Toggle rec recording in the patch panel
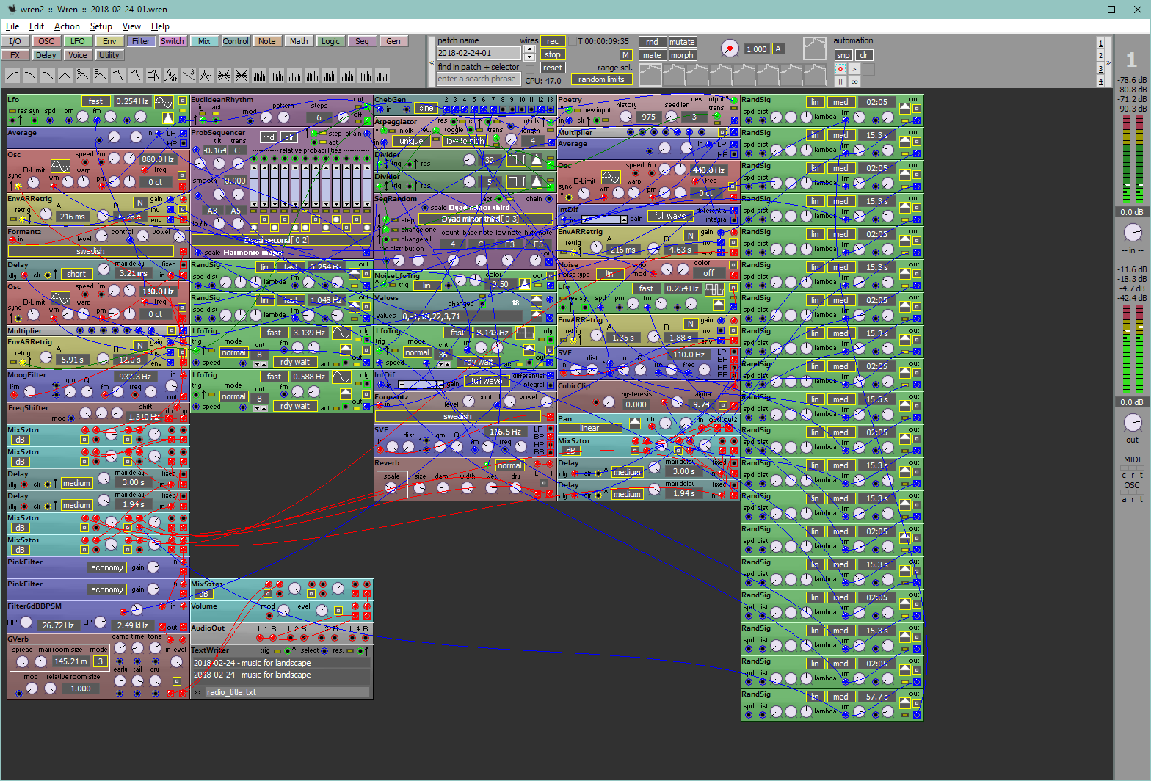Image resolution: width=1151 pixels, height=781 pixels. pos(553,42)
